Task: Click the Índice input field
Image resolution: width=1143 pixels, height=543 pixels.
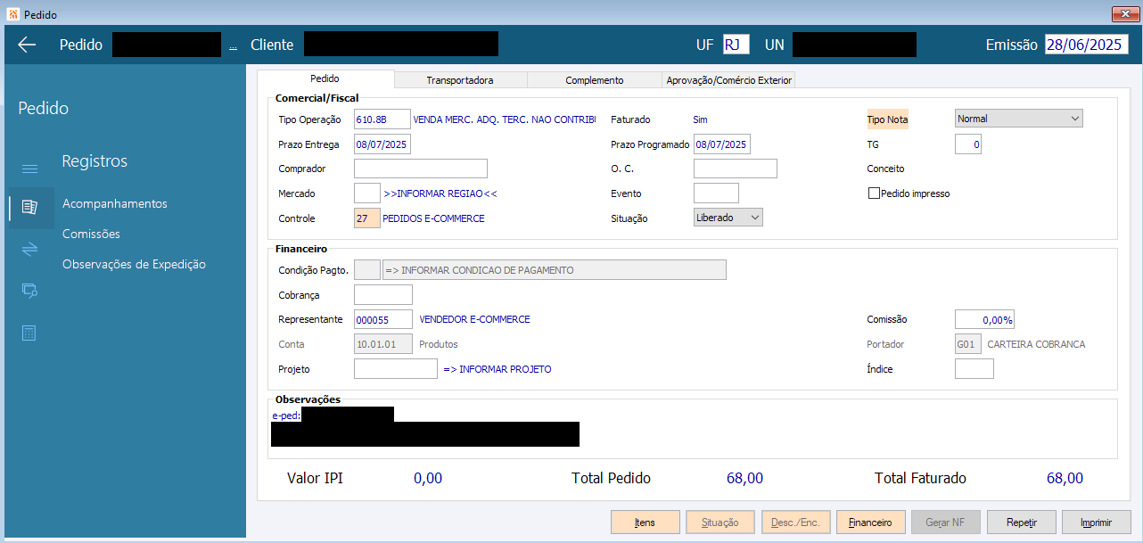Action: pyautogui.click(x=974, y=368)
